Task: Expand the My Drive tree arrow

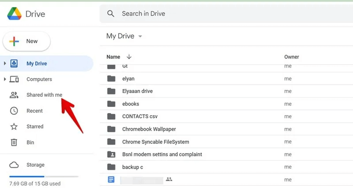Action: point(5,64)
